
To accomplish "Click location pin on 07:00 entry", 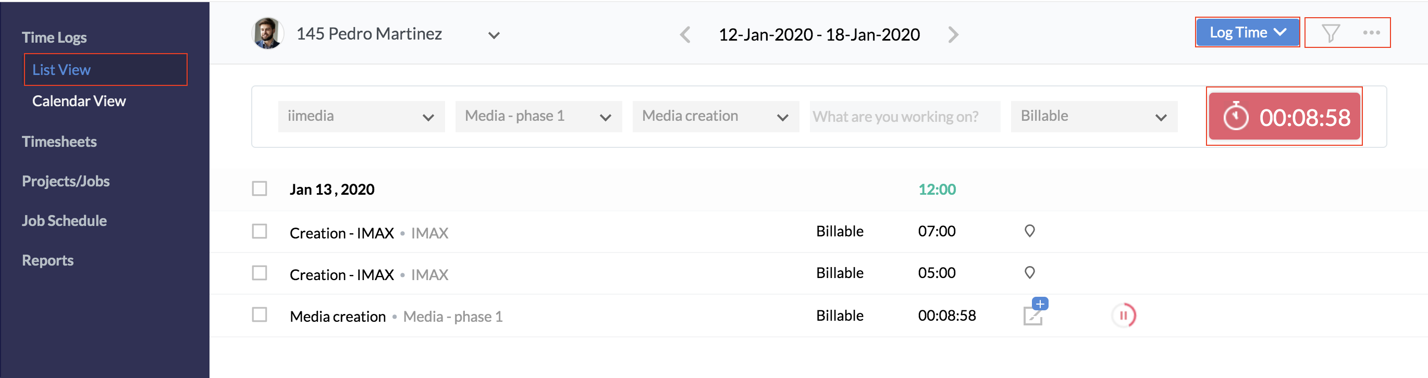I will (1029, 231).
